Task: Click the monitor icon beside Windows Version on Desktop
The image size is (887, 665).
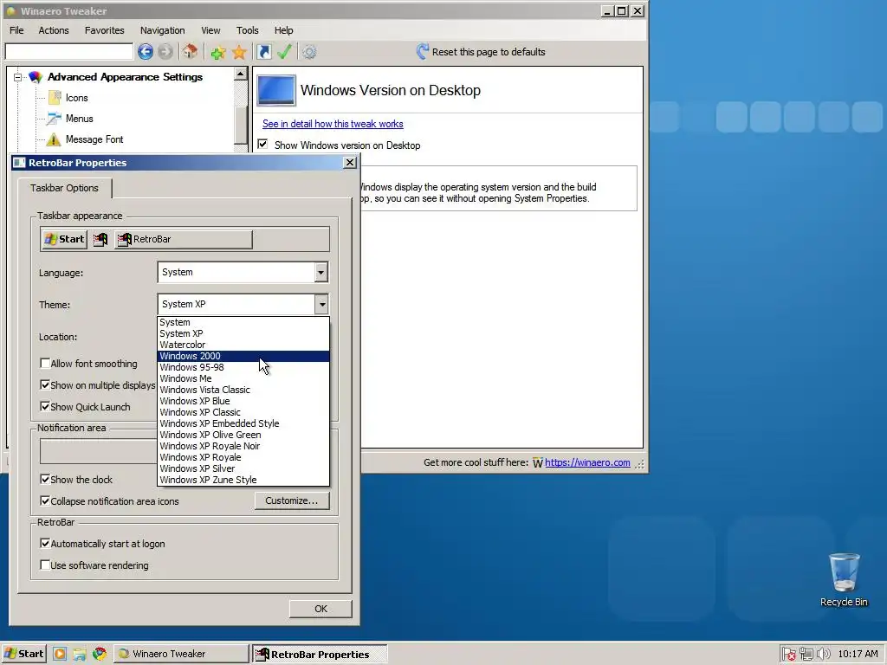Action: [x=276, y=90]
